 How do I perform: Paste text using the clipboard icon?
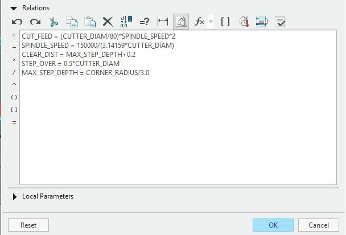pos(90,22)
